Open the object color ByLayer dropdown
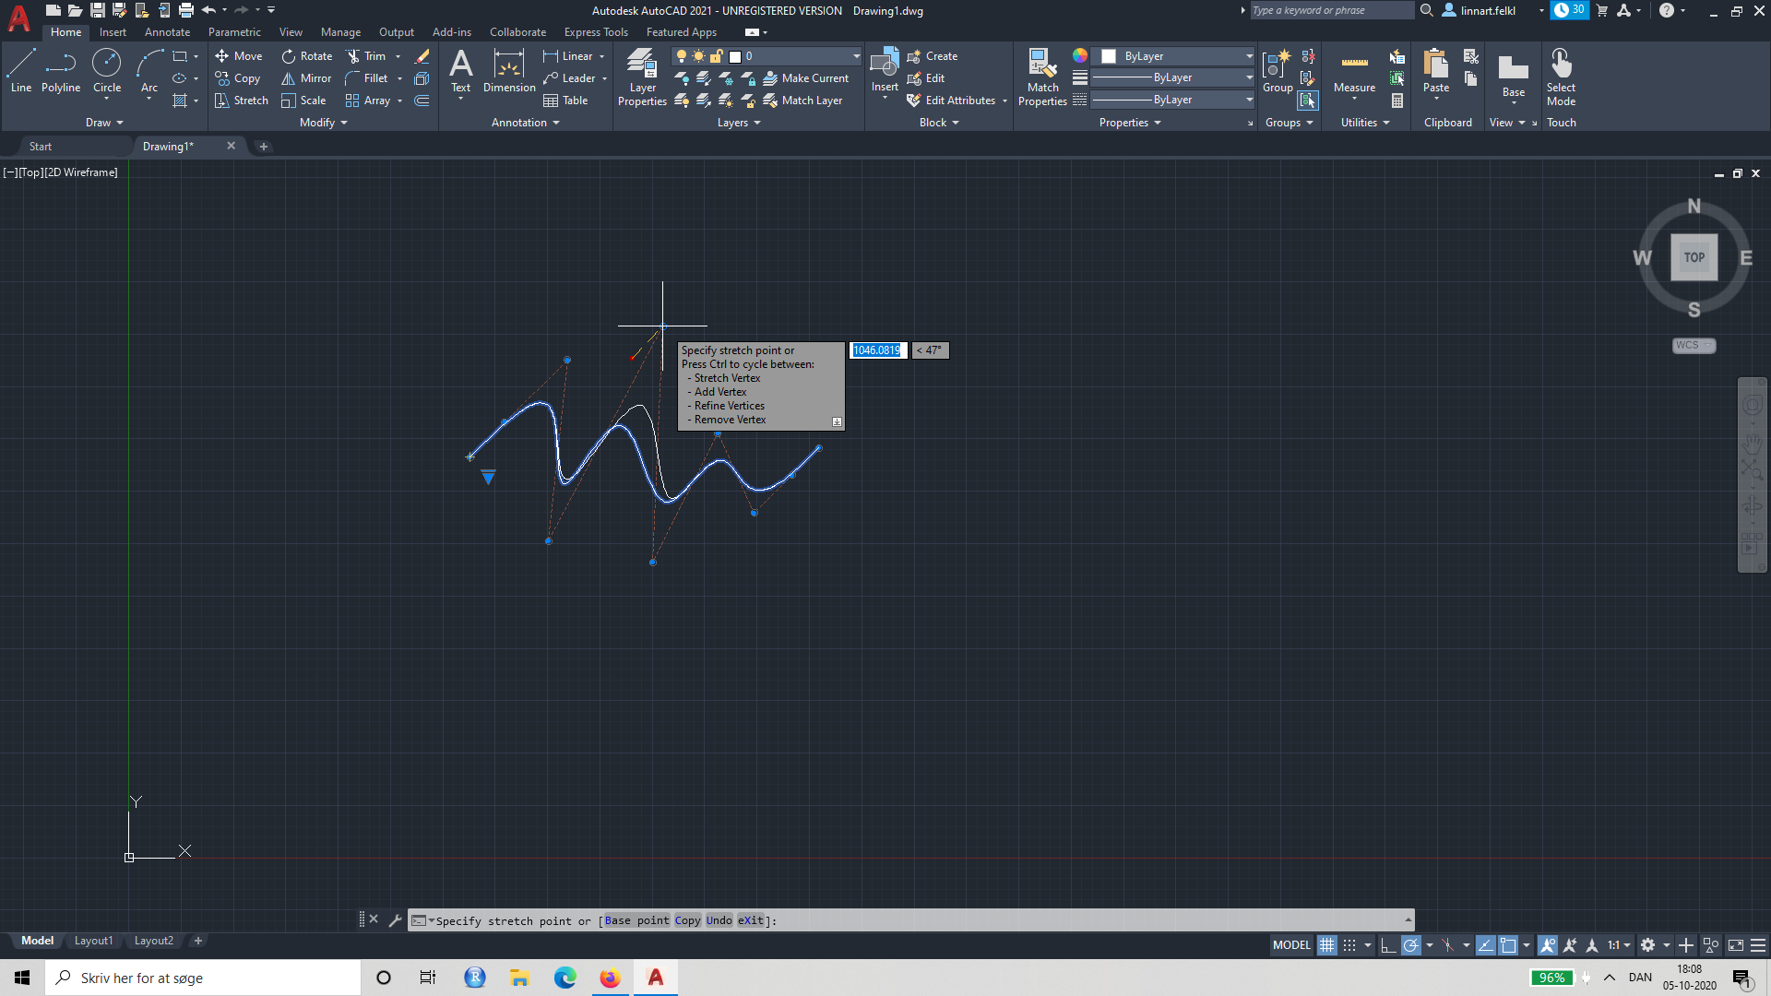 (1172, 56)
